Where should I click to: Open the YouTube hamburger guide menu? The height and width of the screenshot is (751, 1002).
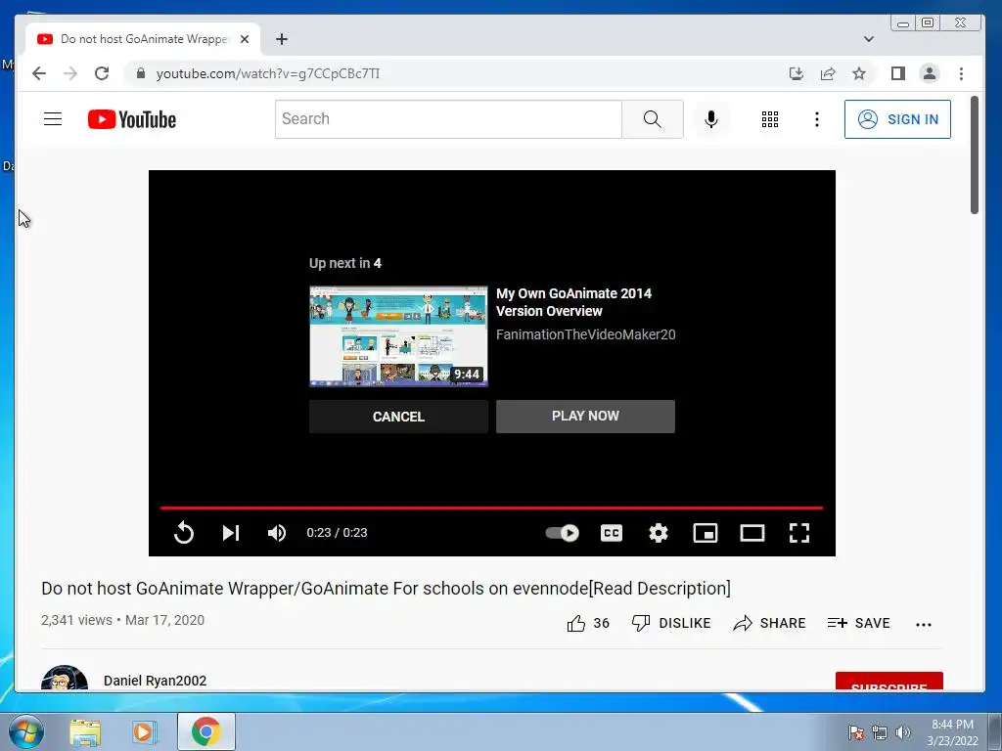53,118
